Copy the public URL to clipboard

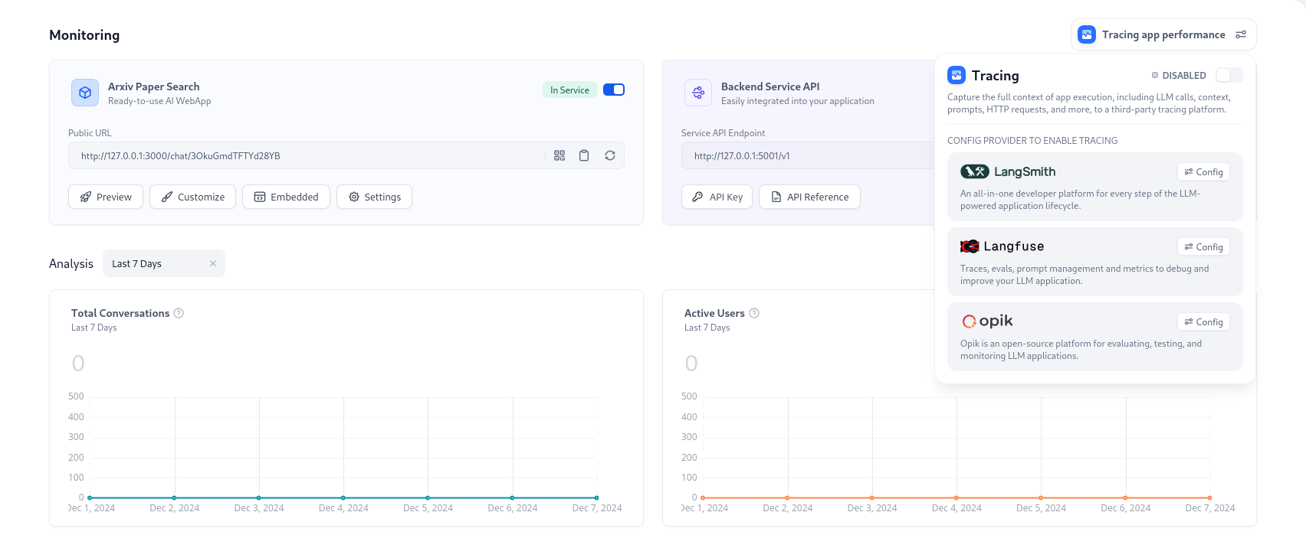pos(584,155)
